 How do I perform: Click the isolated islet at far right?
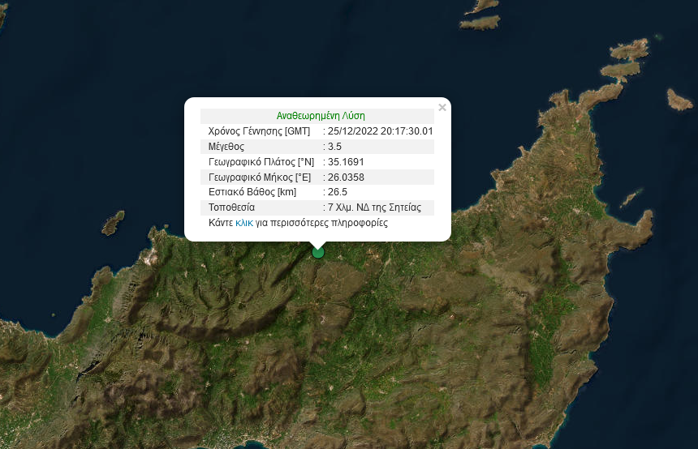coord(679,100)
